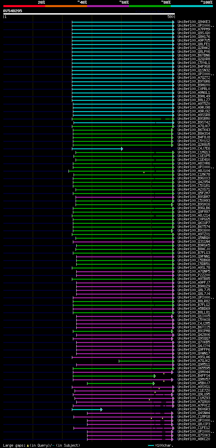
Task: Click the purple segment of the identity legend
Action: pyautogui.click(x=108, y=6)
